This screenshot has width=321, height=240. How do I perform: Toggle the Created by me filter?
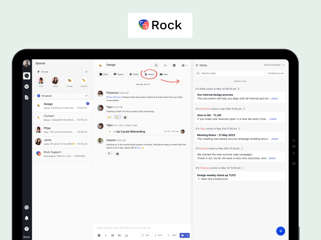(x=276, y=73)
